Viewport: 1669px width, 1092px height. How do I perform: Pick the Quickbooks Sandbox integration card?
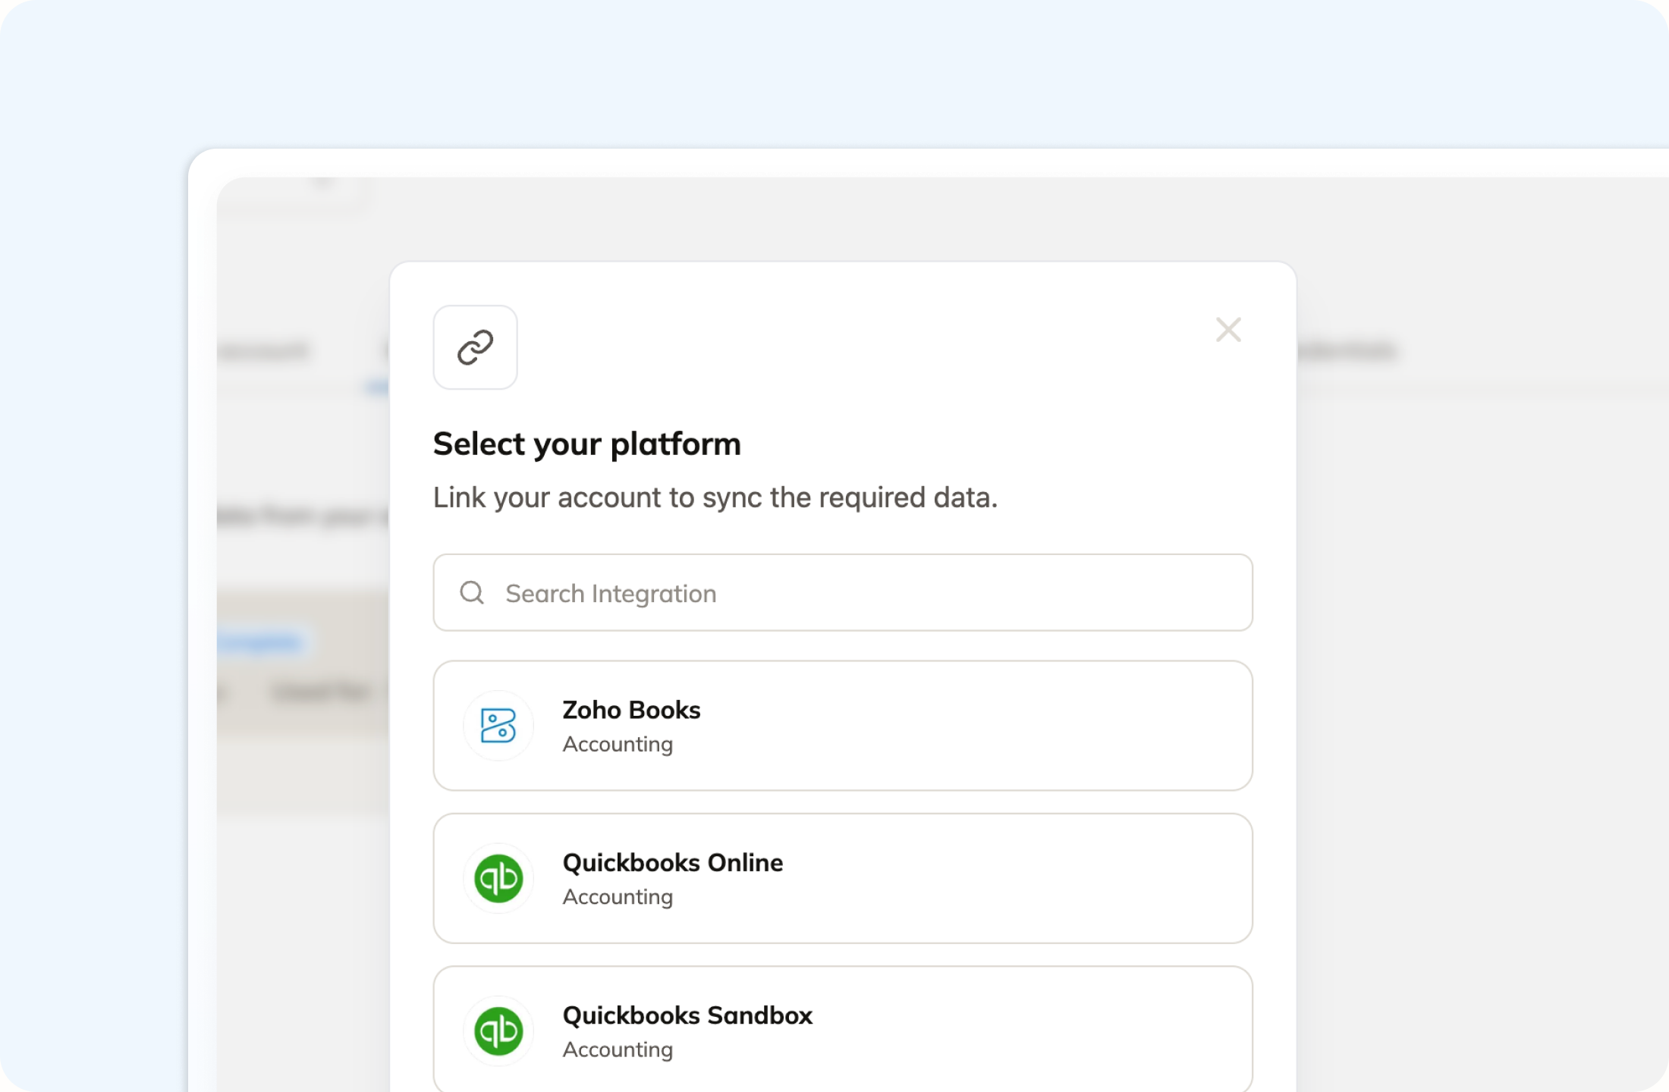pos(843,1029)
